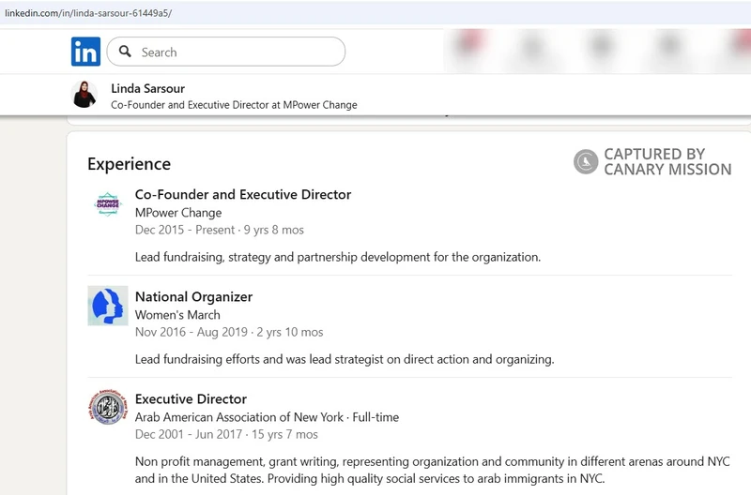
Task: Click the magnifier icon in search box
Action: 126,52
